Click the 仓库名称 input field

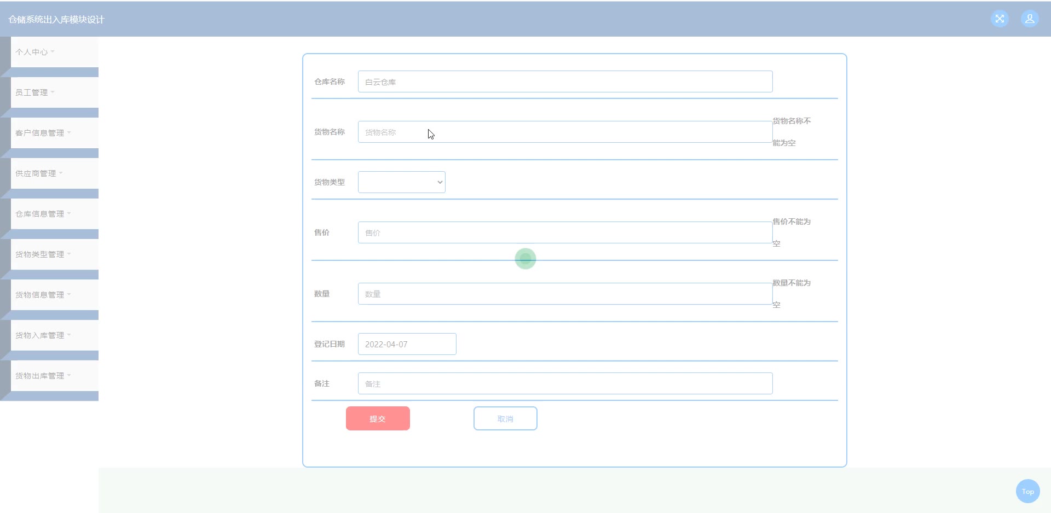click(x=565, y=81)
